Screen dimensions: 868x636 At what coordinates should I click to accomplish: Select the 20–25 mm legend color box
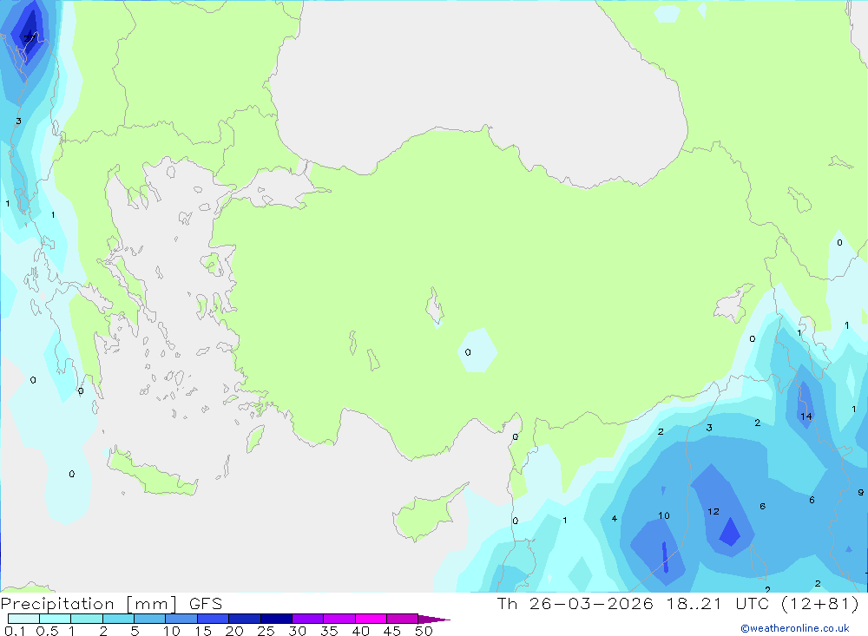245,619
